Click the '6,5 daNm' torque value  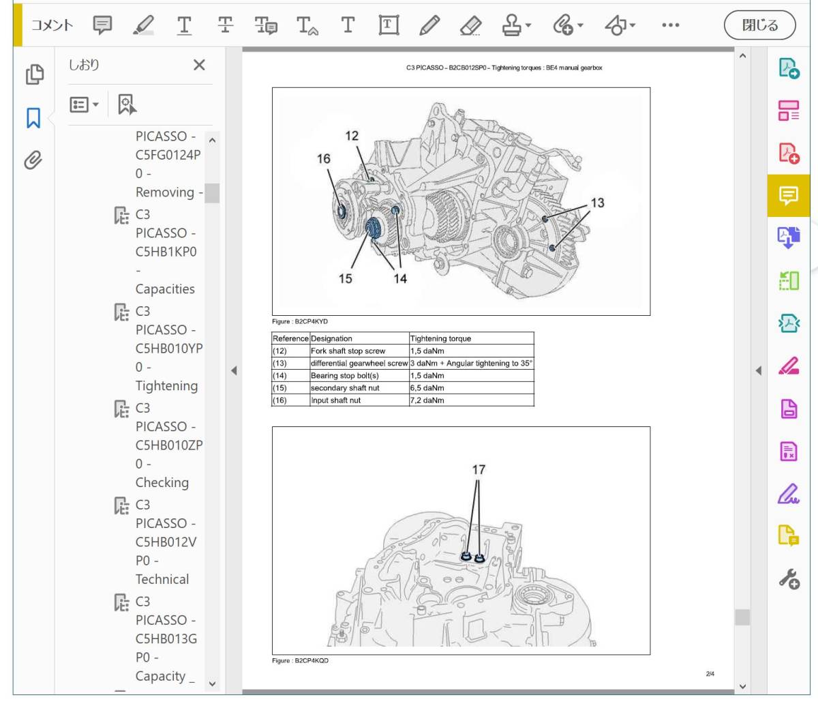pos(427,388)
